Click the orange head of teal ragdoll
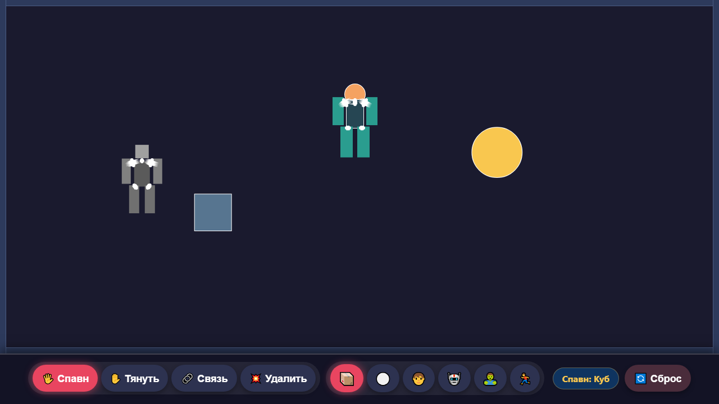 pyautogui.click(x=355, y=93)
